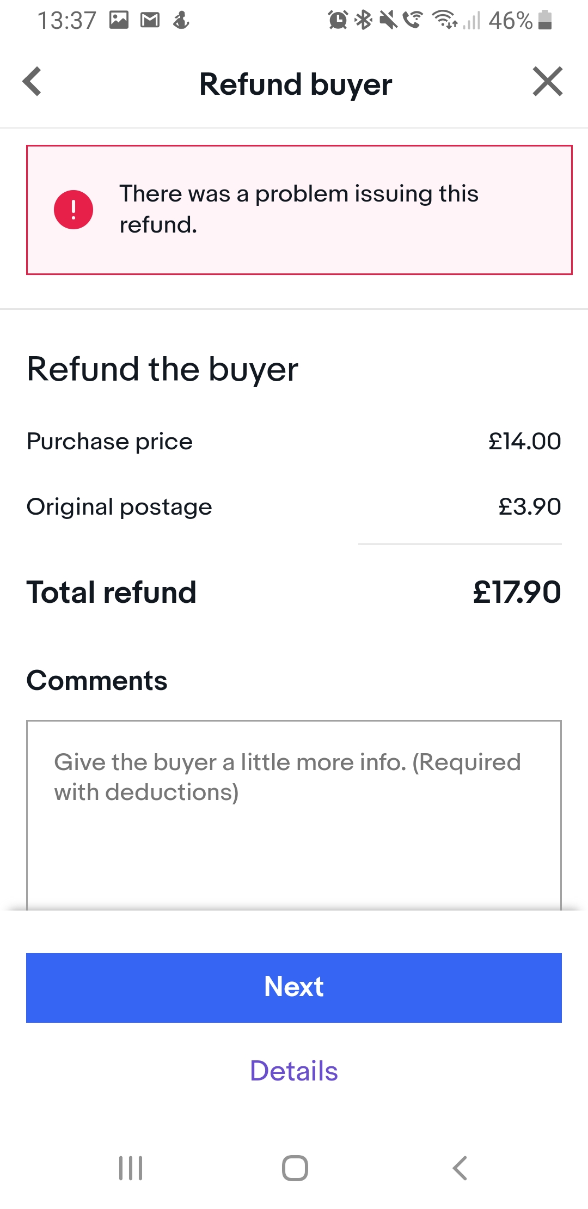The height and width of the screenshot is (1209, 588).
Task: Open Android recent apps button
Action: click(131, 1168)
